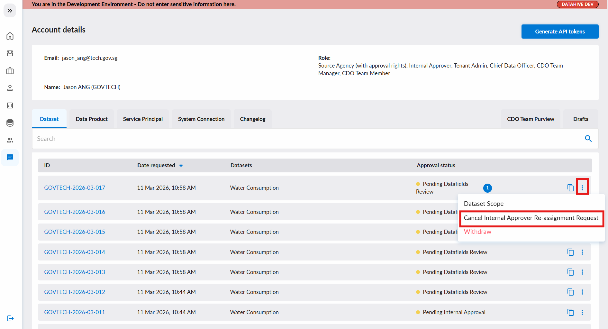The image size is (608, 329).
Task: Click Generate API tokens button
Action: 560,32
